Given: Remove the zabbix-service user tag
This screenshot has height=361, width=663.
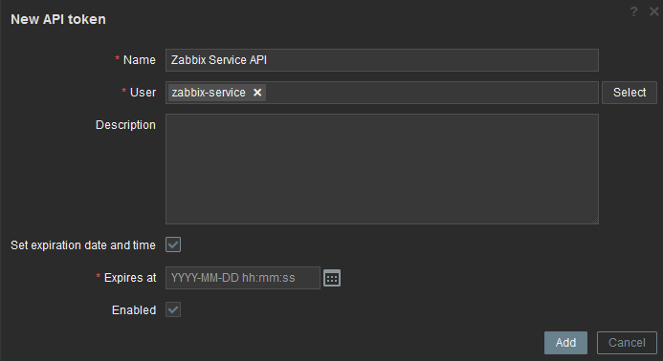Looking at the screenshot, I should coord(257,93).
